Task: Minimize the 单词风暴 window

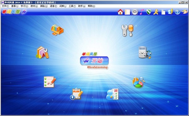Action: click(180, 2)
